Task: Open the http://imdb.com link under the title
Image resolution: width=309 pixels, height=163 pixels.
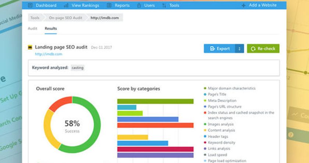Action: [49, 54]
